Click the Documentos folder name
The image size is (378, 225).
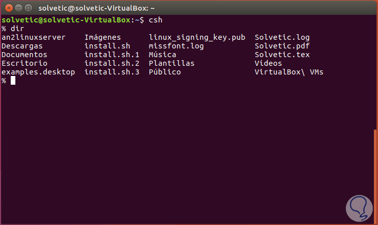(x=24, y=55)
